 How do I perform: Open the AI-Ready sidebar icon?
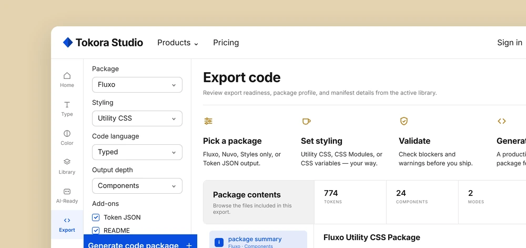pos(67,192)
